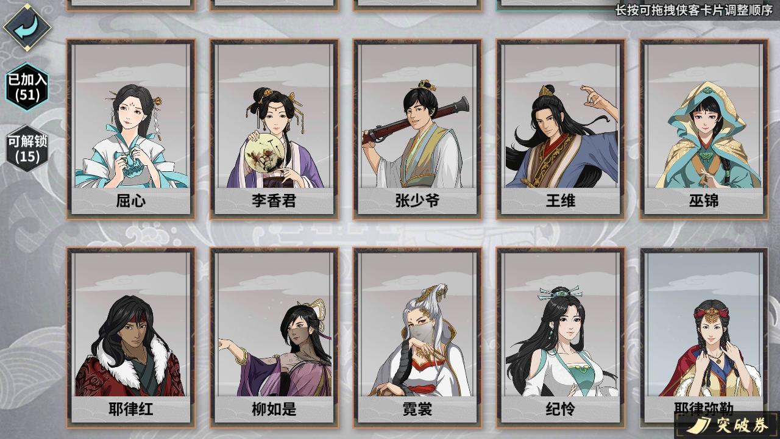Switch to the 已加入 (51) tab
780x439 pixels.
pos(27,87)
